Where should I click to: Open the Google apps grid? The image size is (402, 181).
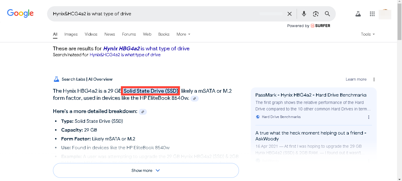click(372, 14)
